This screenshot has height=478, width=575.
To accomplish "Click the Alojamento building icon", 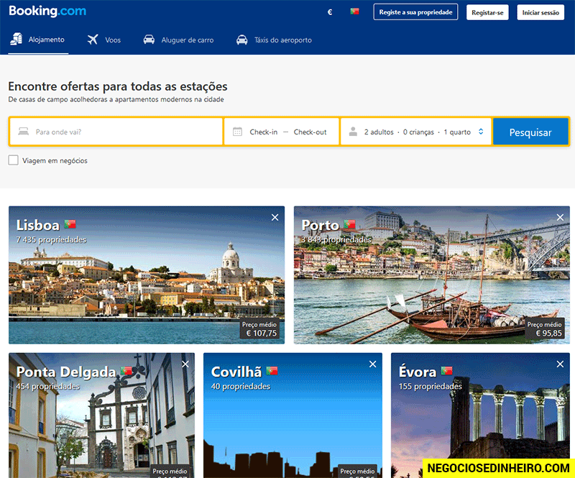I will 16,39.
